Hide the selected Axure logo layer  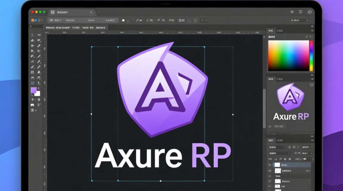click(270, 165)
